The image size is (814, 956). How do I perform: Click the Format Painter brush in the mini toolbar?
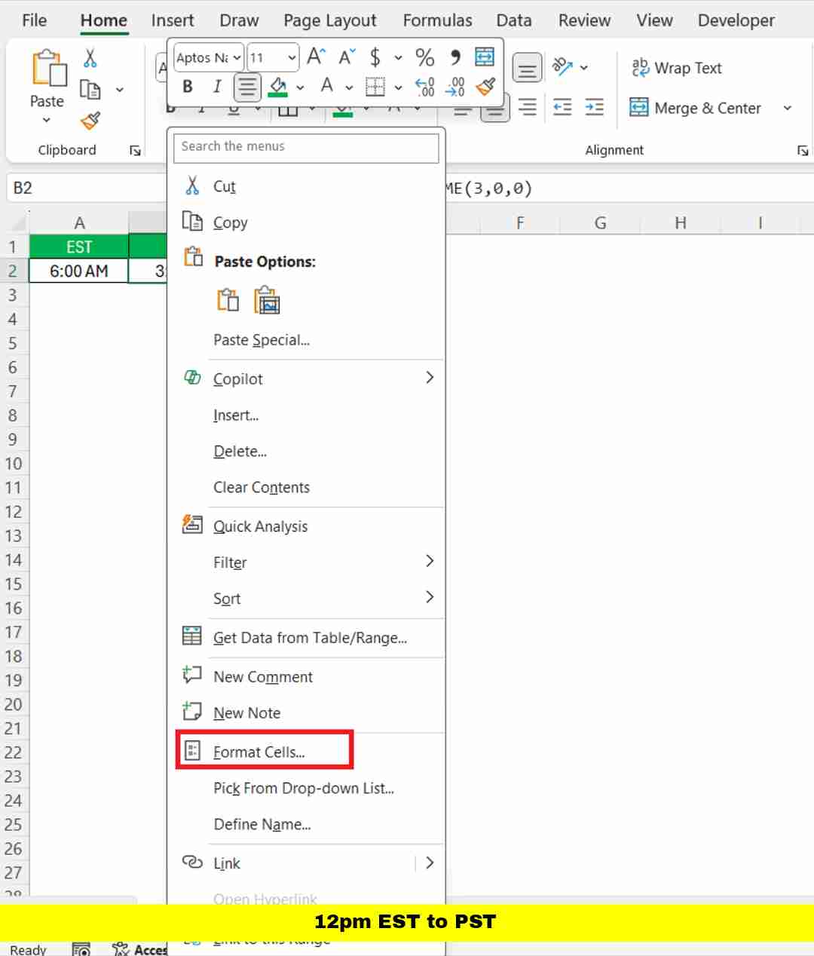point(486,87)
